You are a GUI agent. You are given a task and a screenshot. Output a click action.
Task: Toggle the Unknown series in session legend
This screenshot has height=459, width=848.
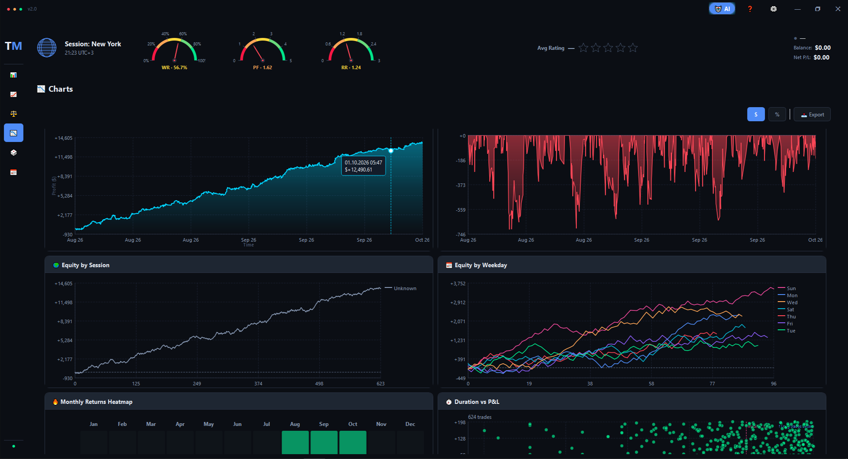point(401,288)
